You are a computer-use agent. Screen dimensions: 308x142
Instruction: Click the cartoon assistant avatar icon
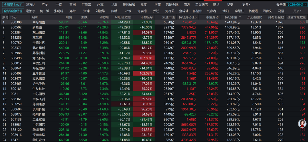point(302,124)
